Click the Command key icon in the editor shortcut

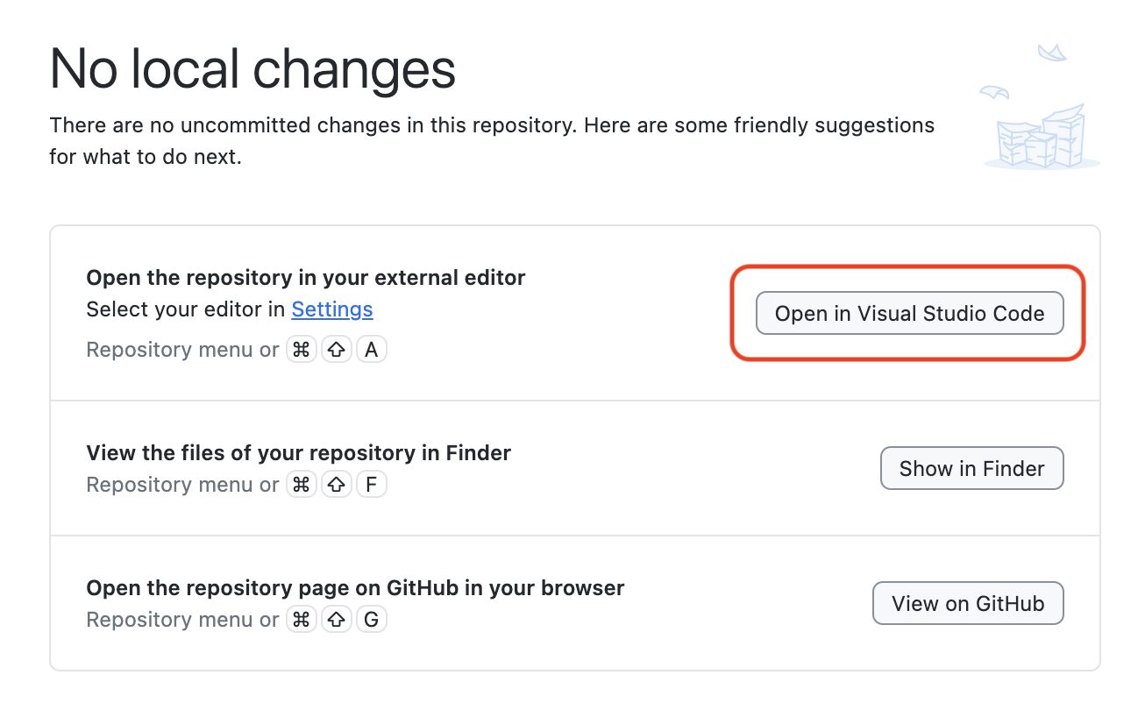302,349
